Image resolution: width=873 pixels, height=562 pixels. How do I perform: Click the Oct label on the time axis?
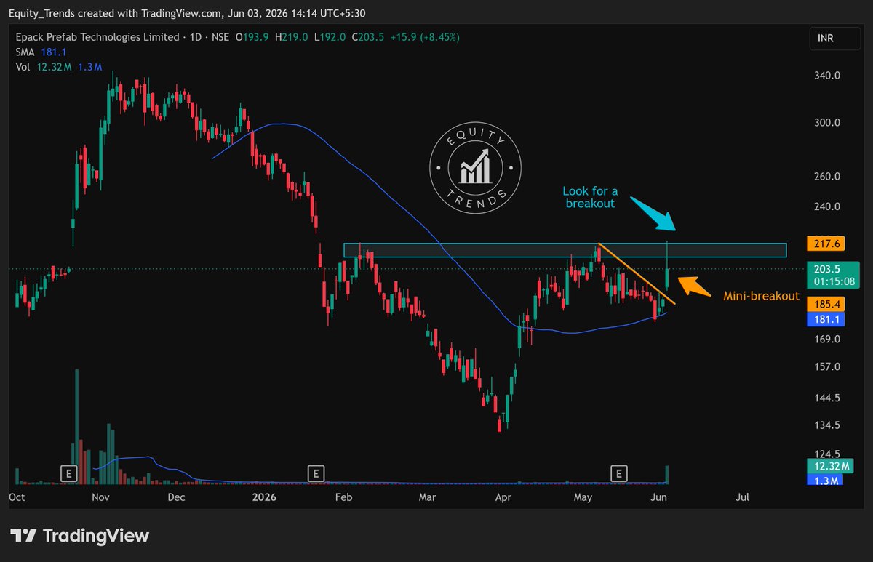click(16, 498)
